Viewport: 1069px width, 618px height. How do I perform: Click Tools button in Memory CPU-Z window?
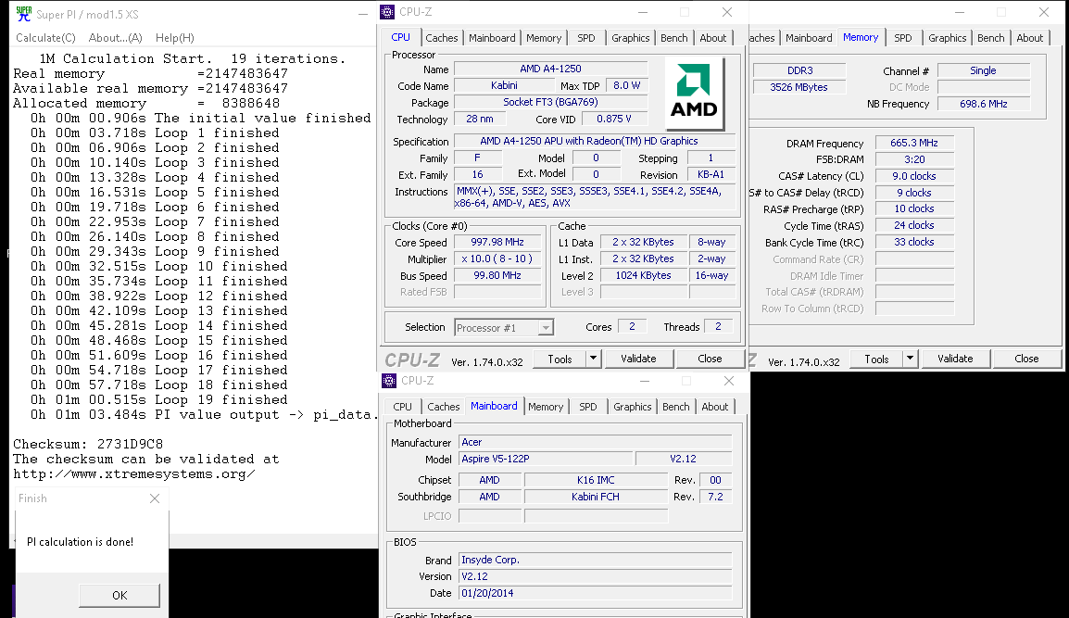pyautogui.click(x=876, y=359)
